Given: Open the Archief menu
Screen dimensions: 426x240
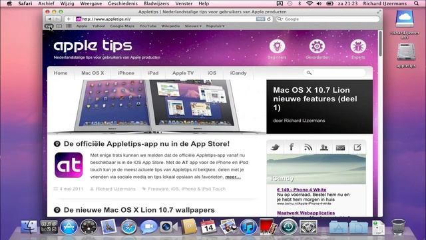Looking at the screenshot, I should (46, 3).
